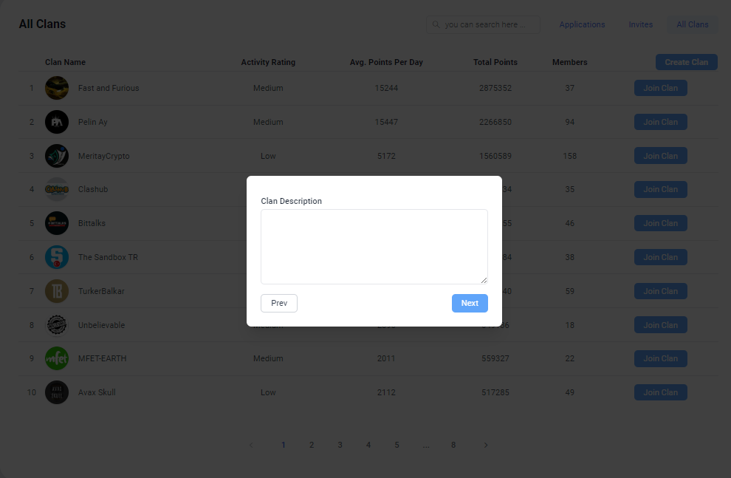This screenshot has height=478, width=731.
Task: Grab the textarea resize handle
Action: click(x=484, y=280)
